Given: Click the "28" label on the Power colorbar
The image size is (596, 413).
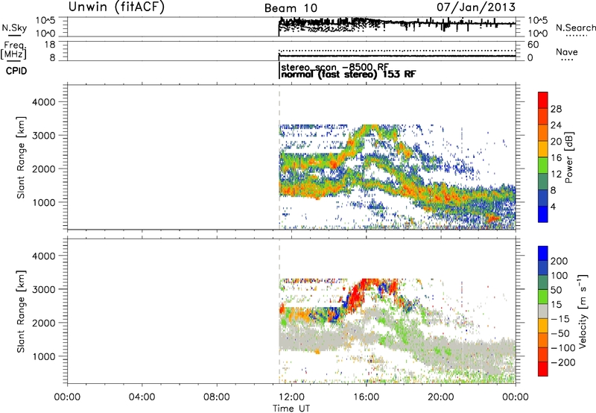Looking at the screenshot, I should tap(556, 109).
